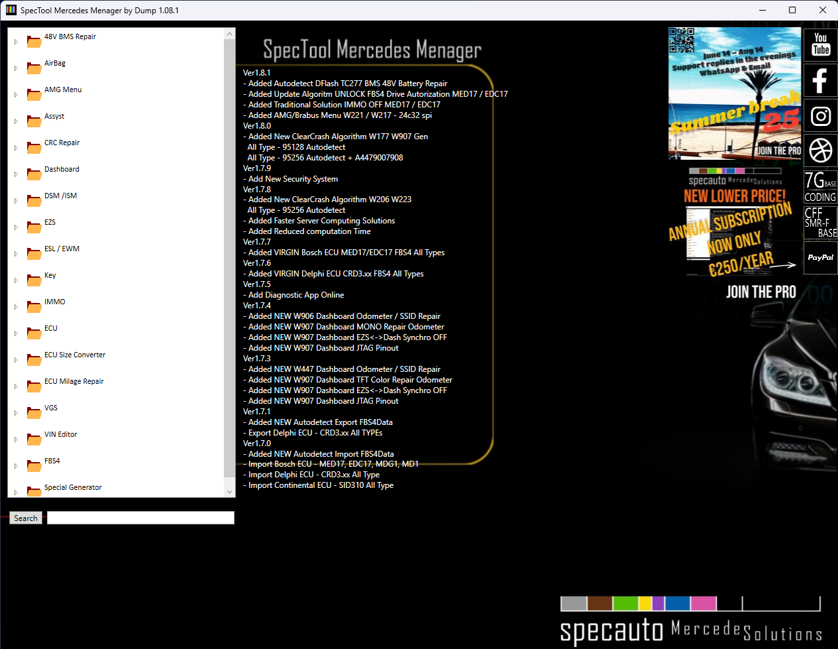Screen dimensions: 838x649
Task: Open the CFF SMR-F Base tile
Action: pyautogui.click(x=820, y=222)
